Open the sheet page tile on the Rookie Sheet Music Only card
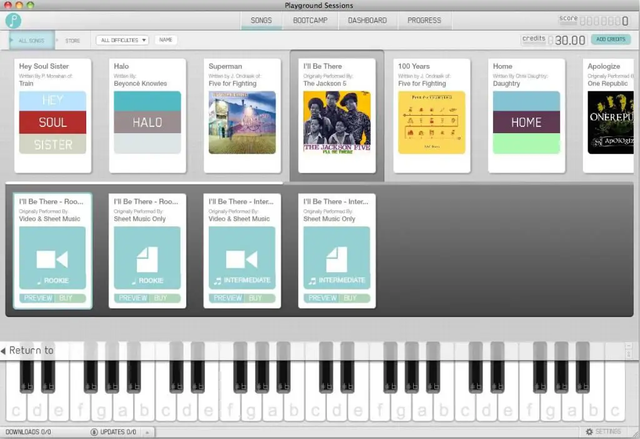 (147, 258)
